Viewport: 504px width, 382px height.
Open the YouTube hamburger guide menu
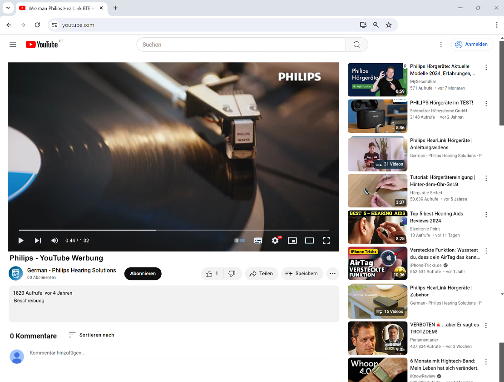(x=13, y=45)
